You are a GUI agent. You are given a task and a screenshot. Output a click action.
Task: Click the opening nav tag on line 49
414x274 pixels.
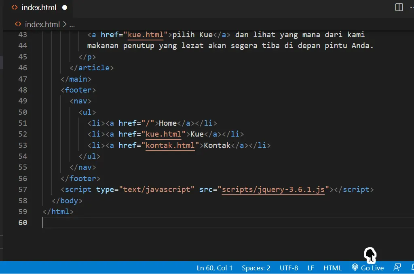pyautogui.click(x=80, y=101)
